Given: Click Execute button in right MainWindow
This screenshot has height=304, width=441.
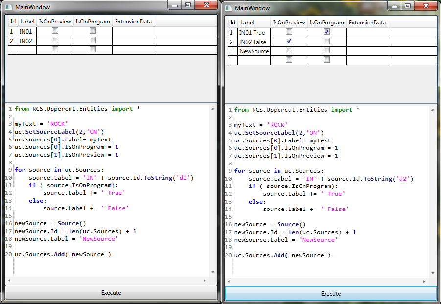Looking at the screenshot, I should coord(331,294).
